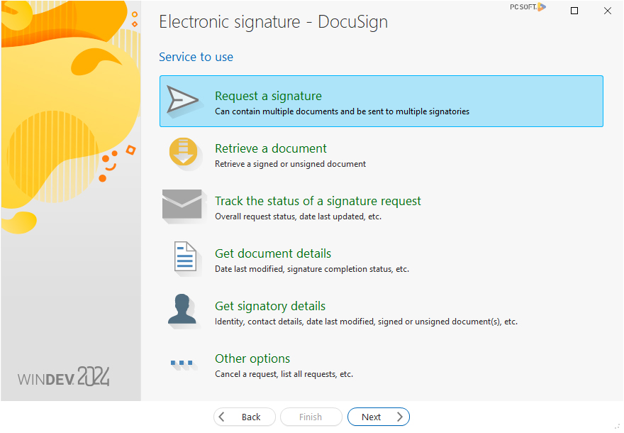The width and height of the screenshot is (624, 433).
Task: Select Get signatory details option
Action: click(381, 312)
